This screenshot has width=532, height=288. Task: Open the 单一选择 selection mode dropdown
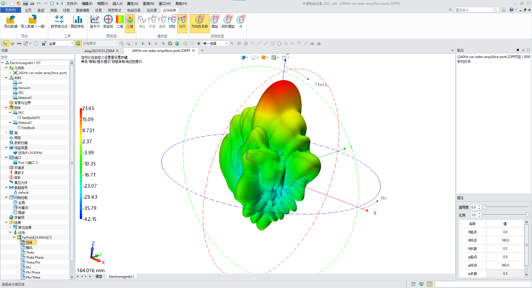coord(226,44)
